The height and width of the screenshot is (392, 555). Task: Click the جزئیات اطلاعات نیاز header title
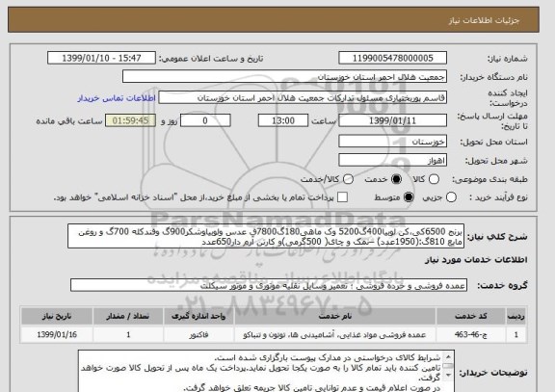[x=484, y=20]
